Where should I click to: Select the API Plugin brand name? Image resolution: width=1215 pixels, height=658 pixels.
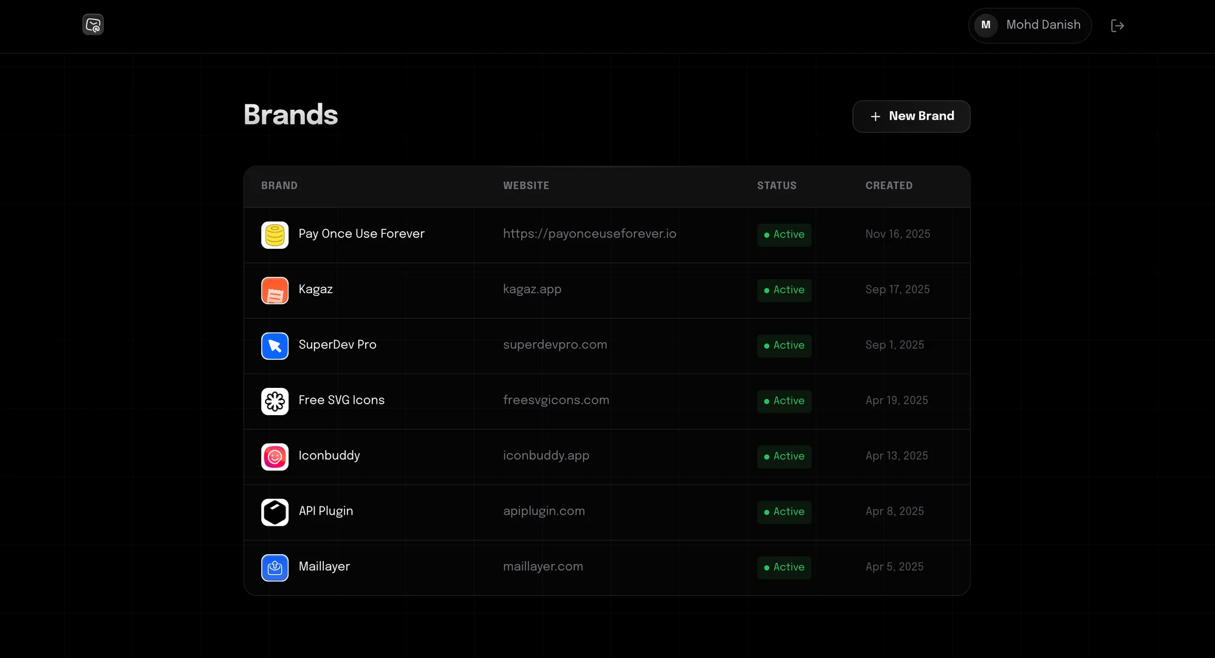pos(326,511)
